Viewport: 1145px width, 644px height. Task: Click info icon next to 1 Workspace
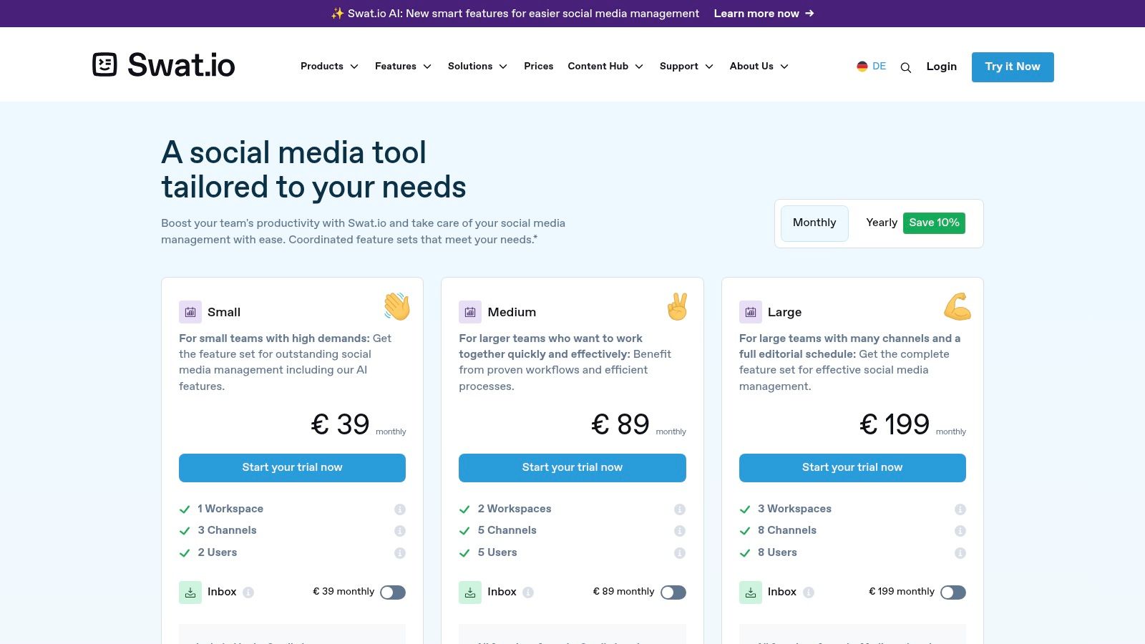coord(400,509)
